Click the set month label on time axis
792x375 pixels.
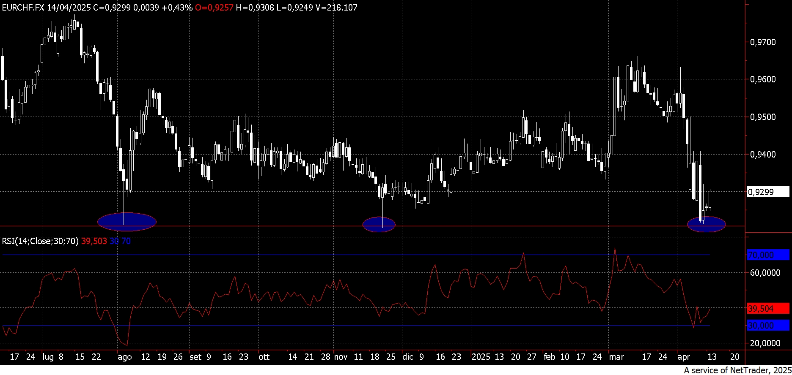click(x=195, y=357)
